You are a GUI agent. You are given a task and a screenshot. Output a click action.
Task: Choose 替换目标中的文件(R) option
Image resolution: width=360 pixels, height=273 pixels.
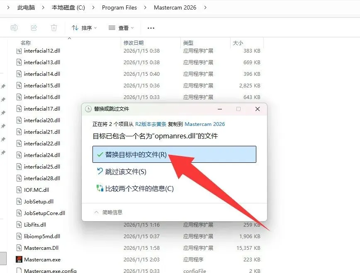click(x=174, y=155)
